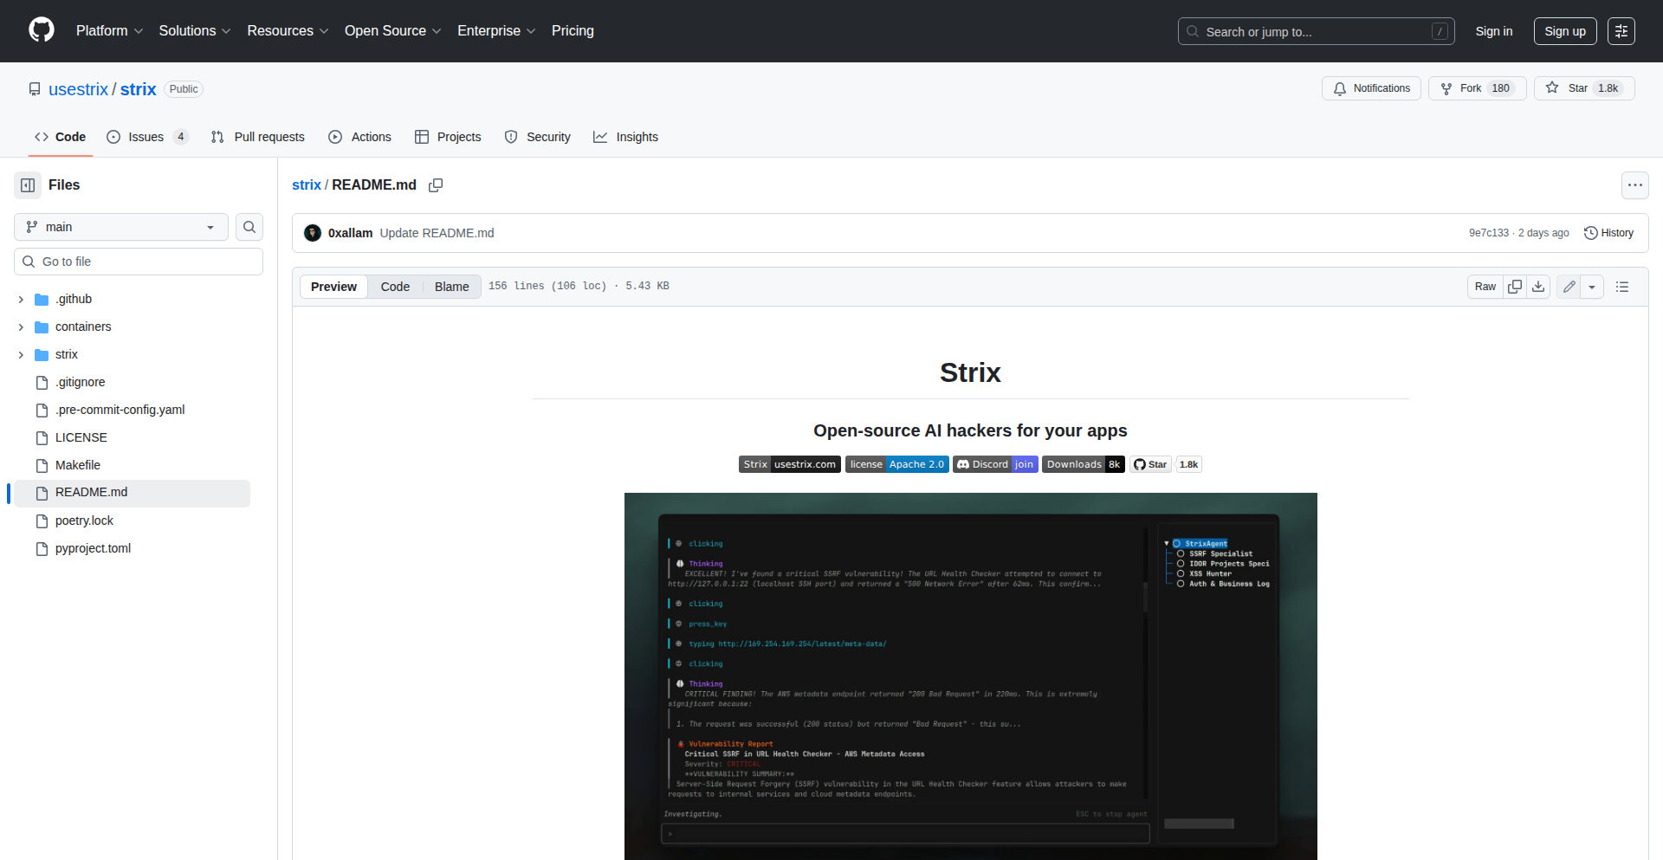
Task: Copy raw file contents
Action: click(1515, 287)
